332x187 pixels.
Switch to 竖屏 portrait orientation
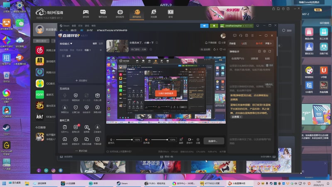[x=101, y=44]
